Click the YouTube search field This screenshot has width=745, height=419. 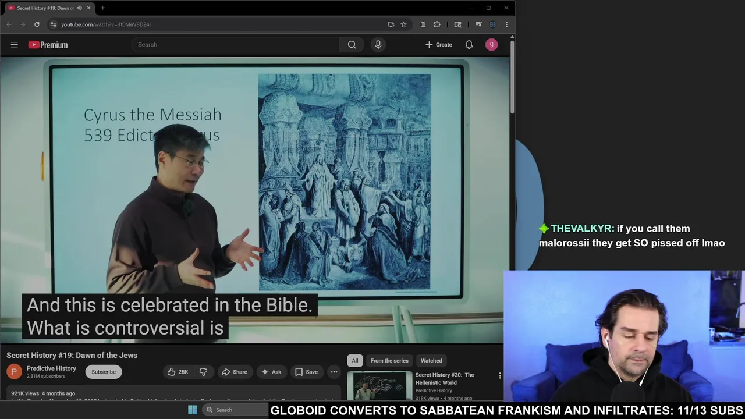[x=236, y=45]
